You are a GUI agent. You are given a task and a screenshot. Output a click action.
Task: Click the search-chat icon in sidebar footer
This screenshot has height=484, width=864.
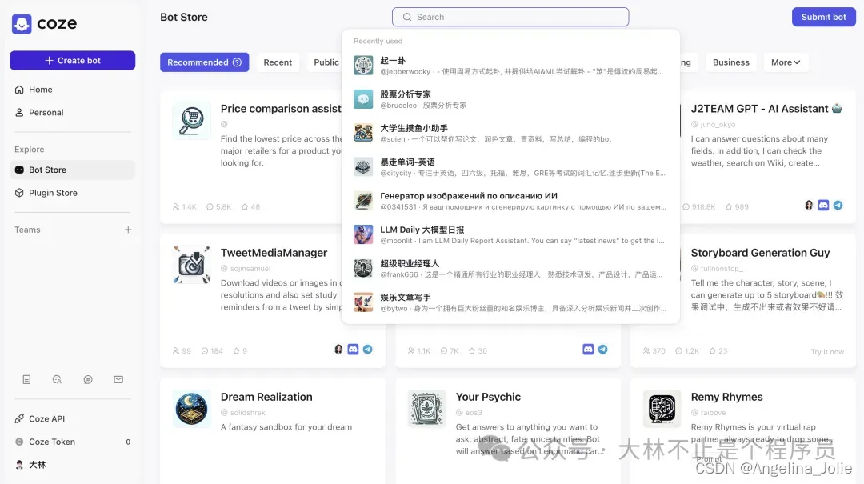[57, 379]
